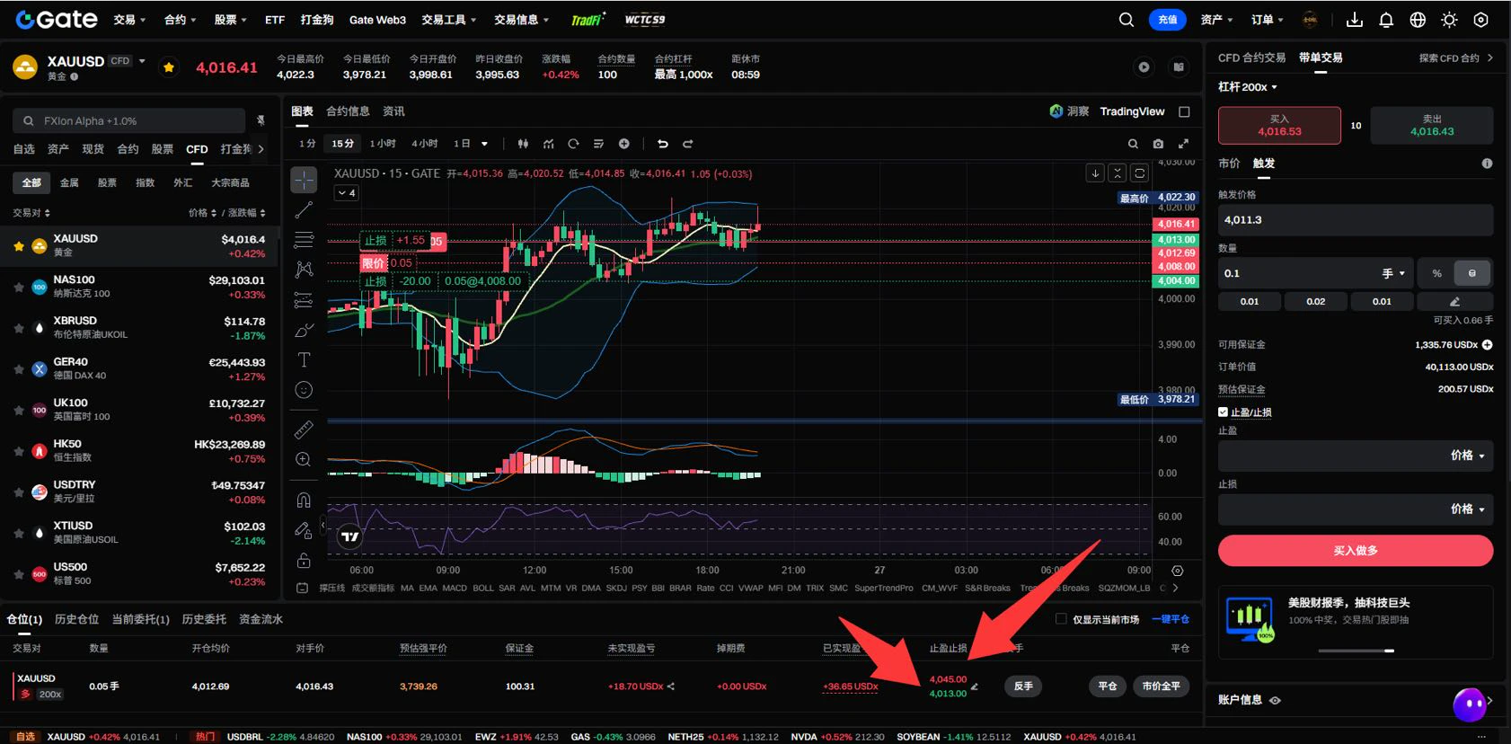Favorite the NAS100 row star

pyautogui.click(x=18, y=288)
